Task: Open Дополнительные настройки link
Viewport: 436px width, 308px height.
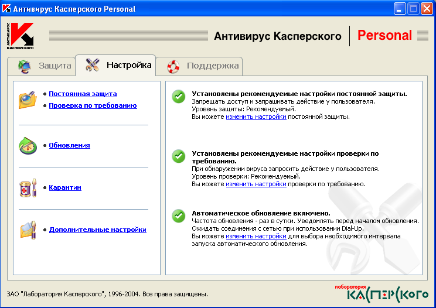Action: (x=98, y=230)
